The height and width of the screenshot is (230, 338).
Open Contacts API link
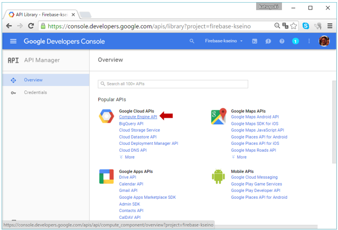pyautogui.click(x=131, y=210)
